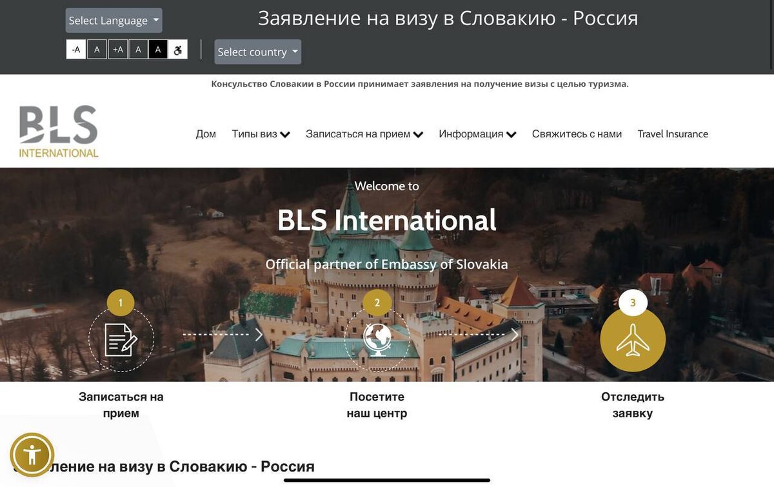Choose the black-background A contrast button
Screen dimensions: 774x487
tap(158, 49)
